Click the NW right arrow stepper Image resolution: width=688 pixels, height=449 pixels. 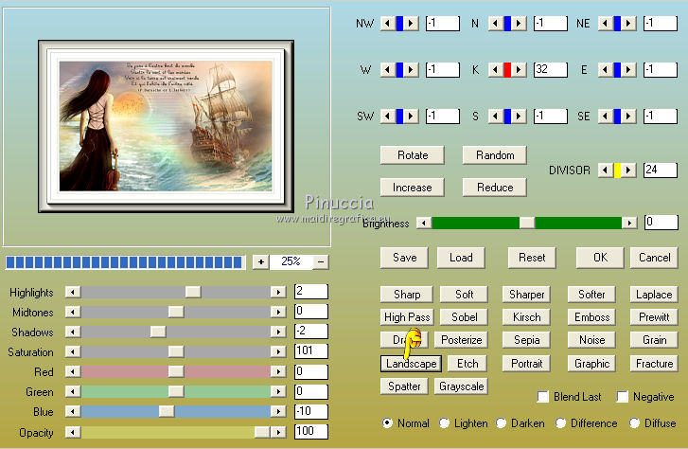pos(411,24)
